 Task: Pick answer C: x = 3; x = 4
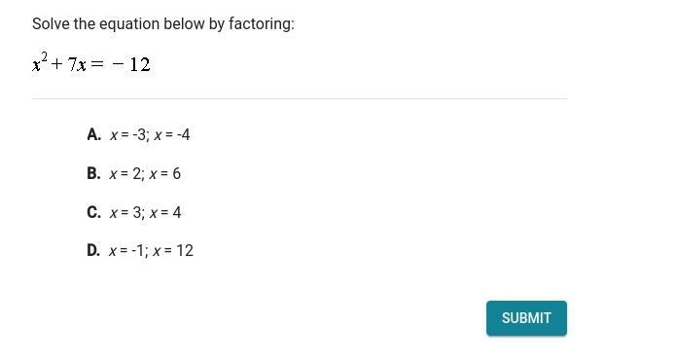134,212
